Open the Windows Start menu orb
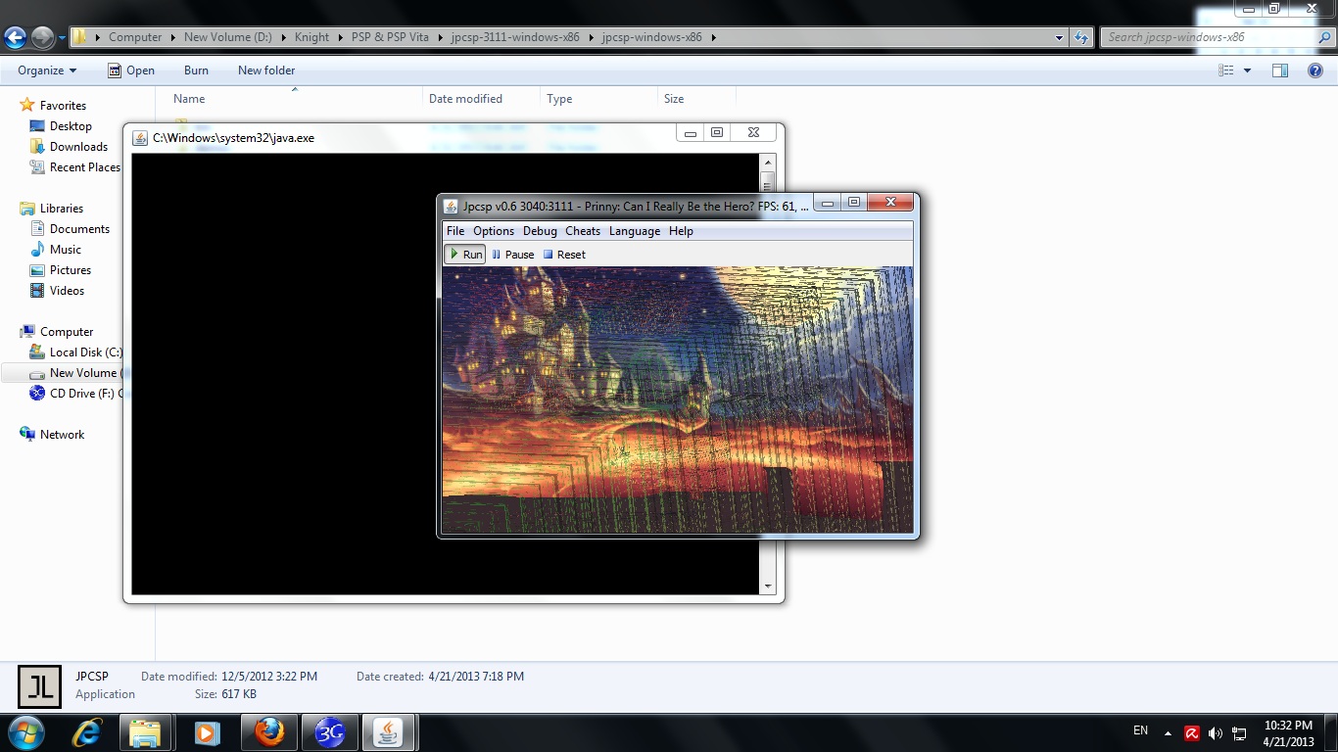The image size is (1338, 752). (x=25, y=732)
